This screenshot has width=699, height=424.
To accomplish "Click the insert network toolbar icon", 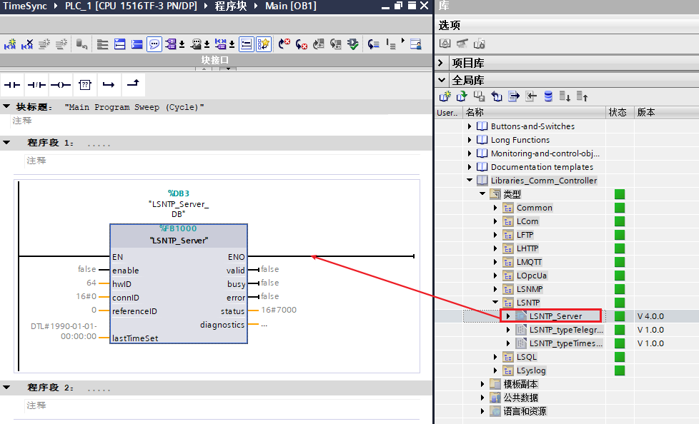I will click(10, 44).
